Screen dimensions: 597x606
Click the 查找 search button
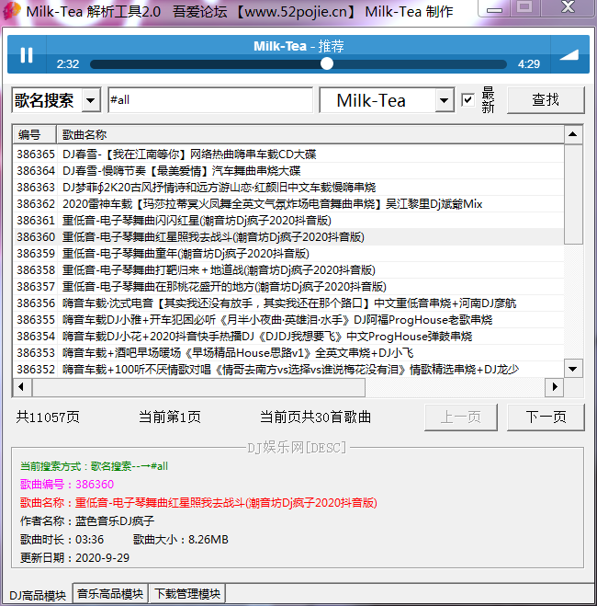[x=546, y=100]
